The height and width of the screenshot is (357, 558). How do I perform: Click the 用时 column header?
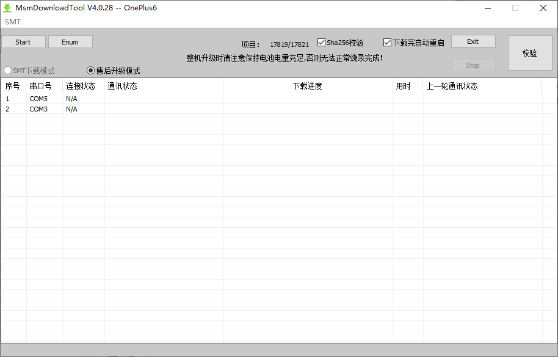[x=408, y=86]
